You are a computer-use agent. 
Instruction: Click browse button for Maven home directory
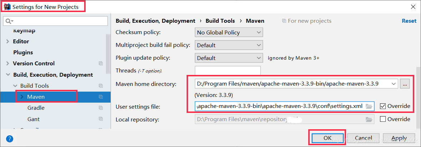point(405,84)
